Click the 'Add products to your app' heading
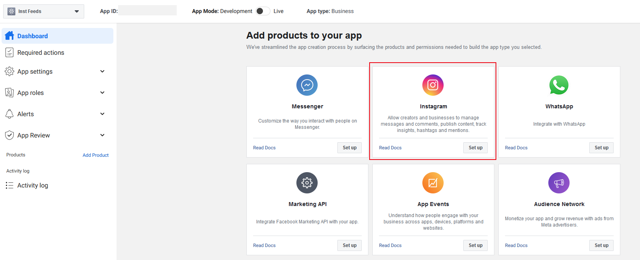This screenshot has width=640, height=260. click(304, 35)
